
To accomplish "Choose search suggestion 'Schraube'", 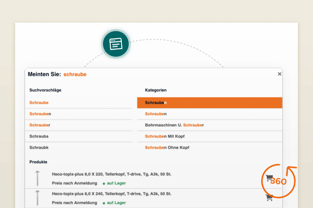I will (79, 103).
